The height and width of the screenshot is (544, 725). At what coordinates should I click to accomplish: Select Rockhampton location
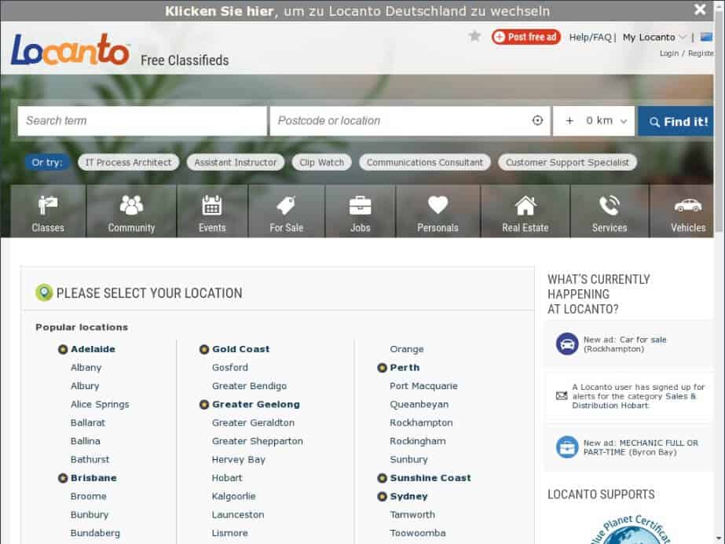pos(421,423)
